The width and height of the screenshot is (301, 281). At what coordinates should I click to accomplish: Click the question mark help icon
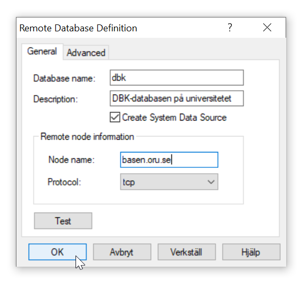click(230, 28)
